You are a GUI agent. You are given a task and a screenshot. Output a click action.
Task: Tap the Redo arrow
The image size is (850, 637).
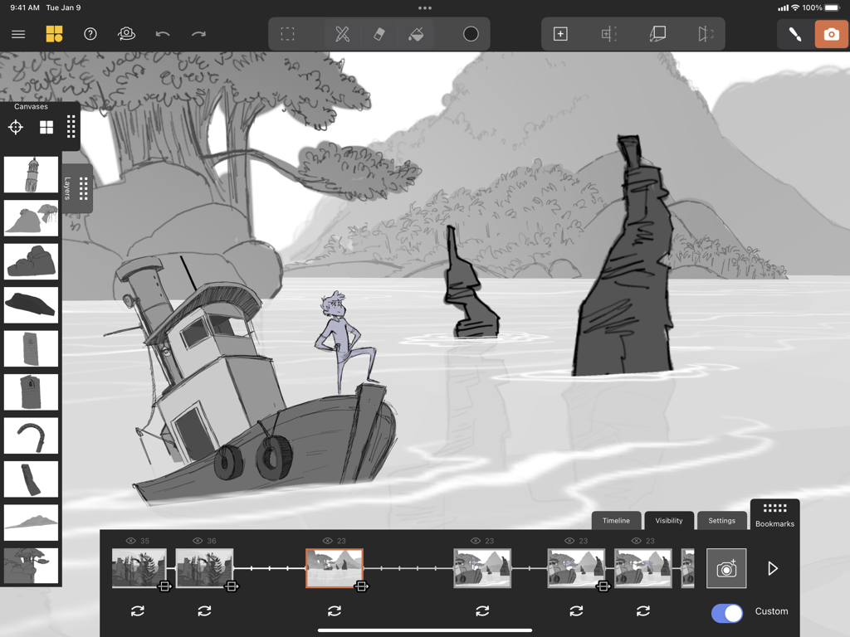coord(198,34)
